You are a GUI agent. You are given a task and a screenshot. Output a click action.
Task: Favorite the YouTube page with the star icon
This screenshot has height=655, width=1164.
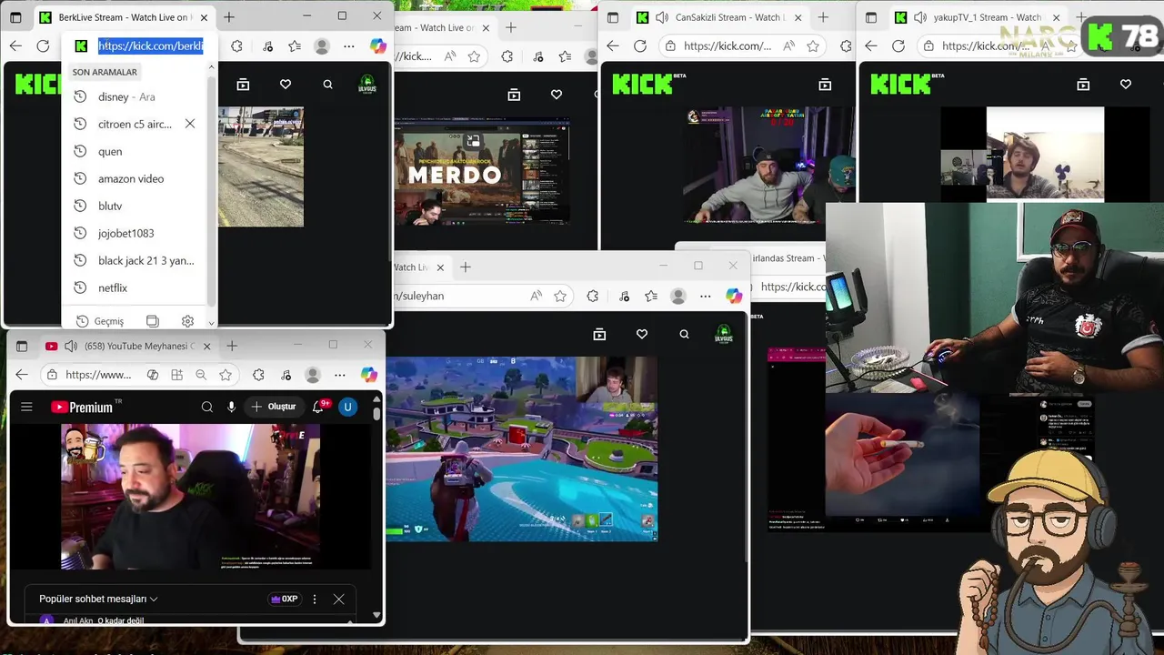226,374
